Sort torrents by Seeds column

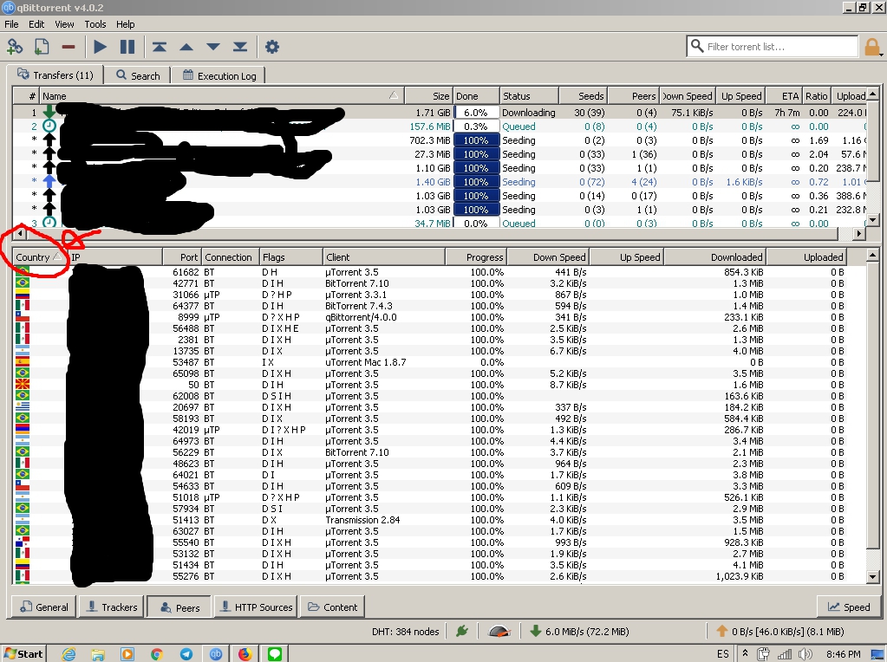[x=584, y=95]
